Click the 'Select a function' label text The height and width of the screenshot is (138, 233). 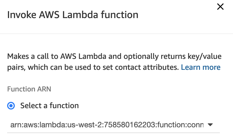[49, 105]
